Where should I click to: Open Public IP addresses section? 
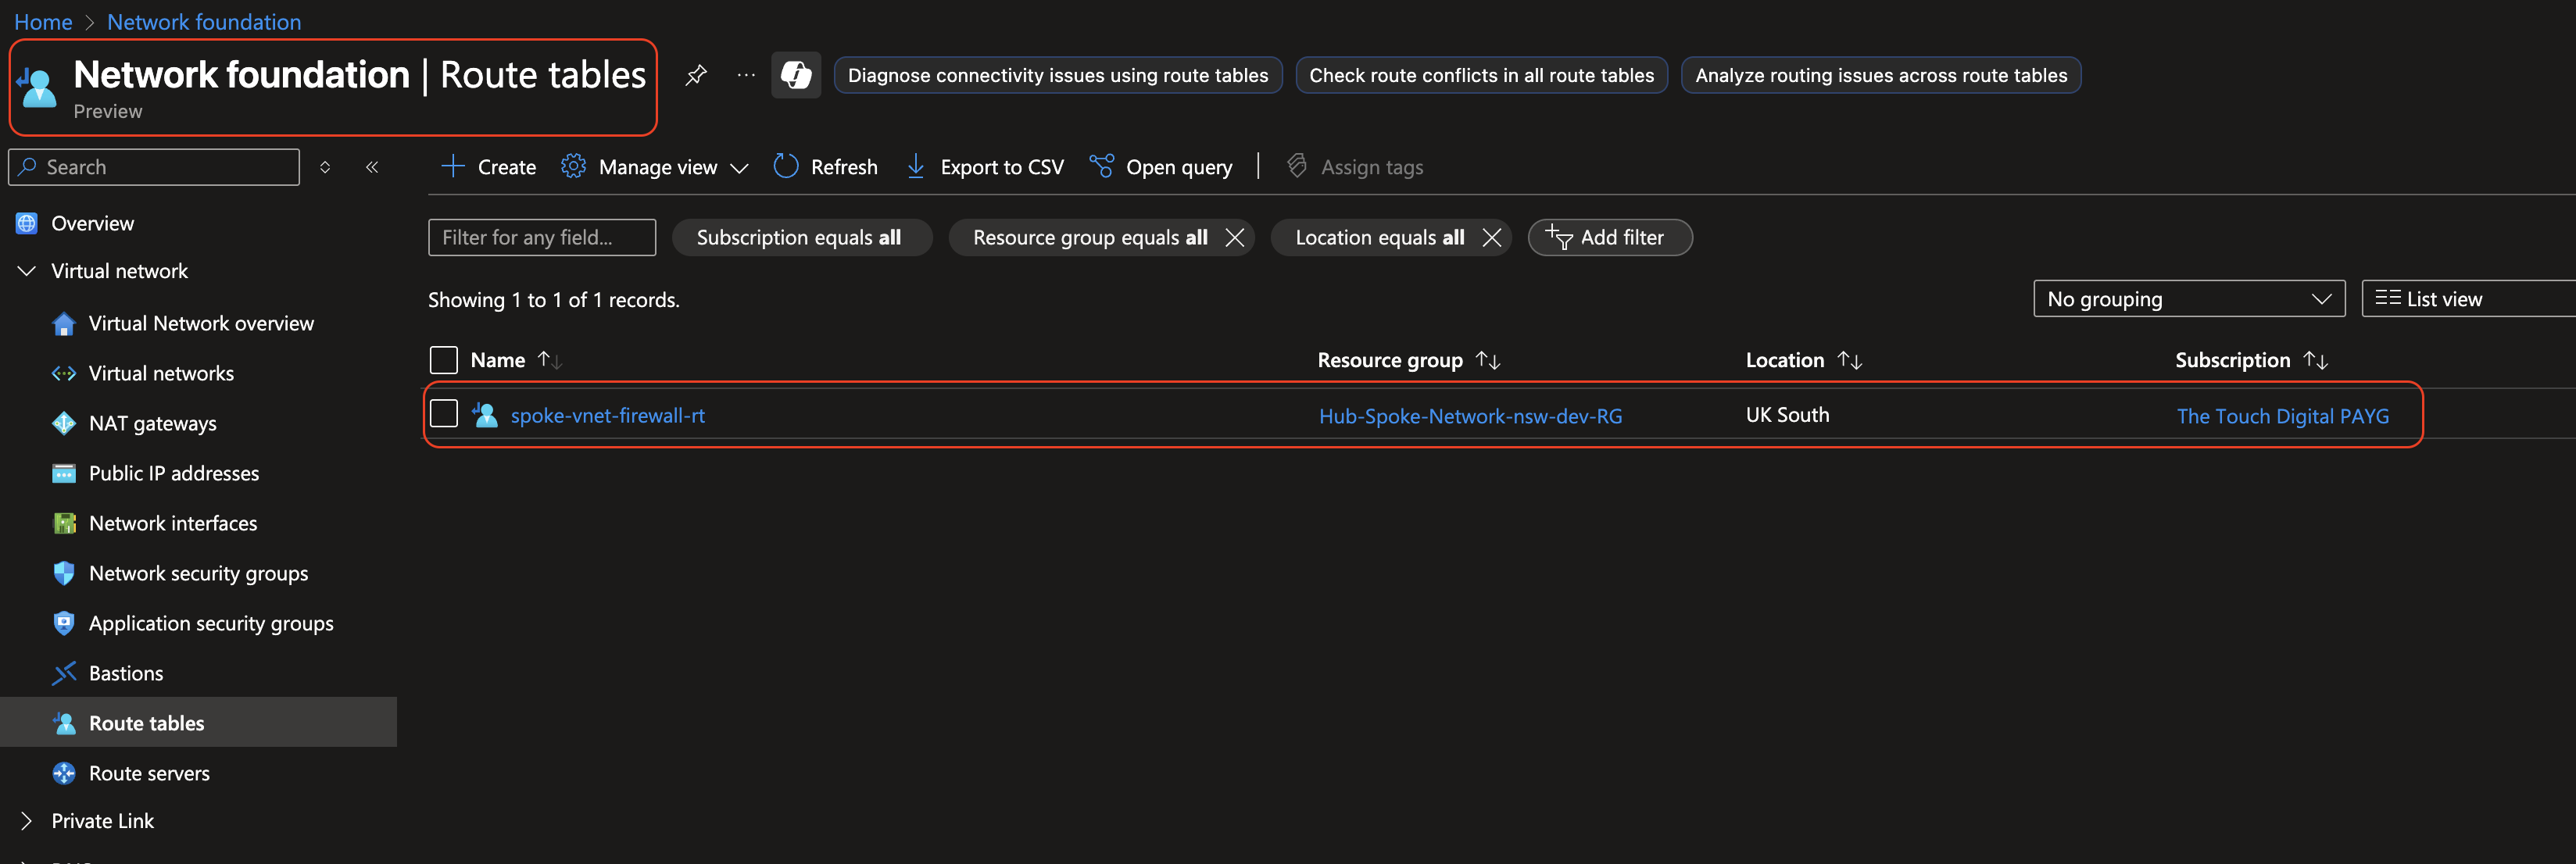click(173, 473)
